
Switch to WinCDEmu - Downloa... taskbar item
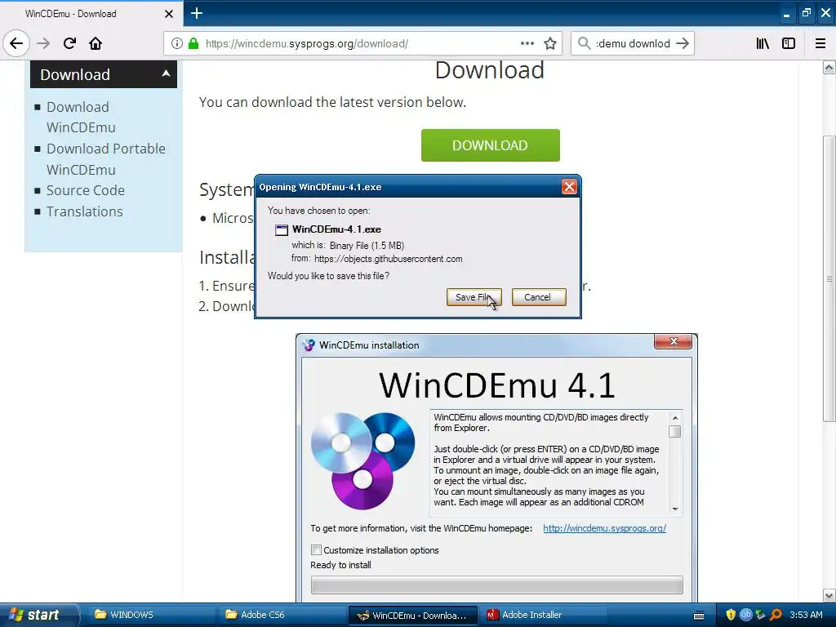pyautogui.click(x=411, y=616)
